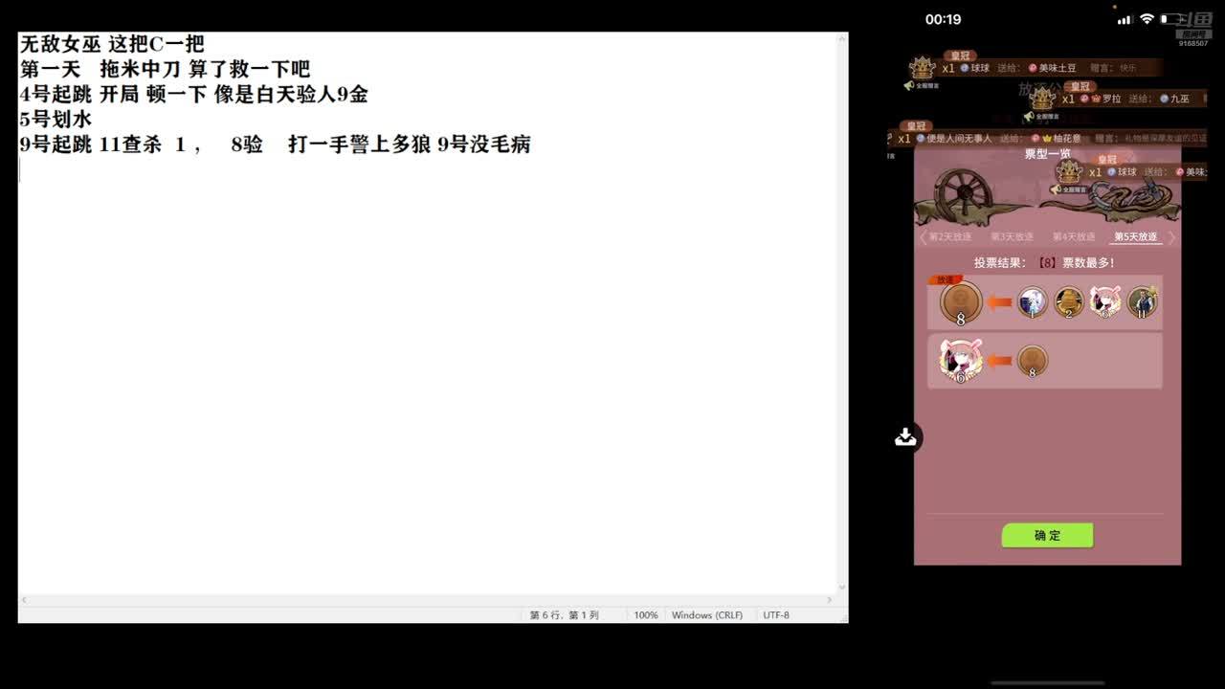Tap voter 1's avatar in 8's vote row

tap(1032, 302)
